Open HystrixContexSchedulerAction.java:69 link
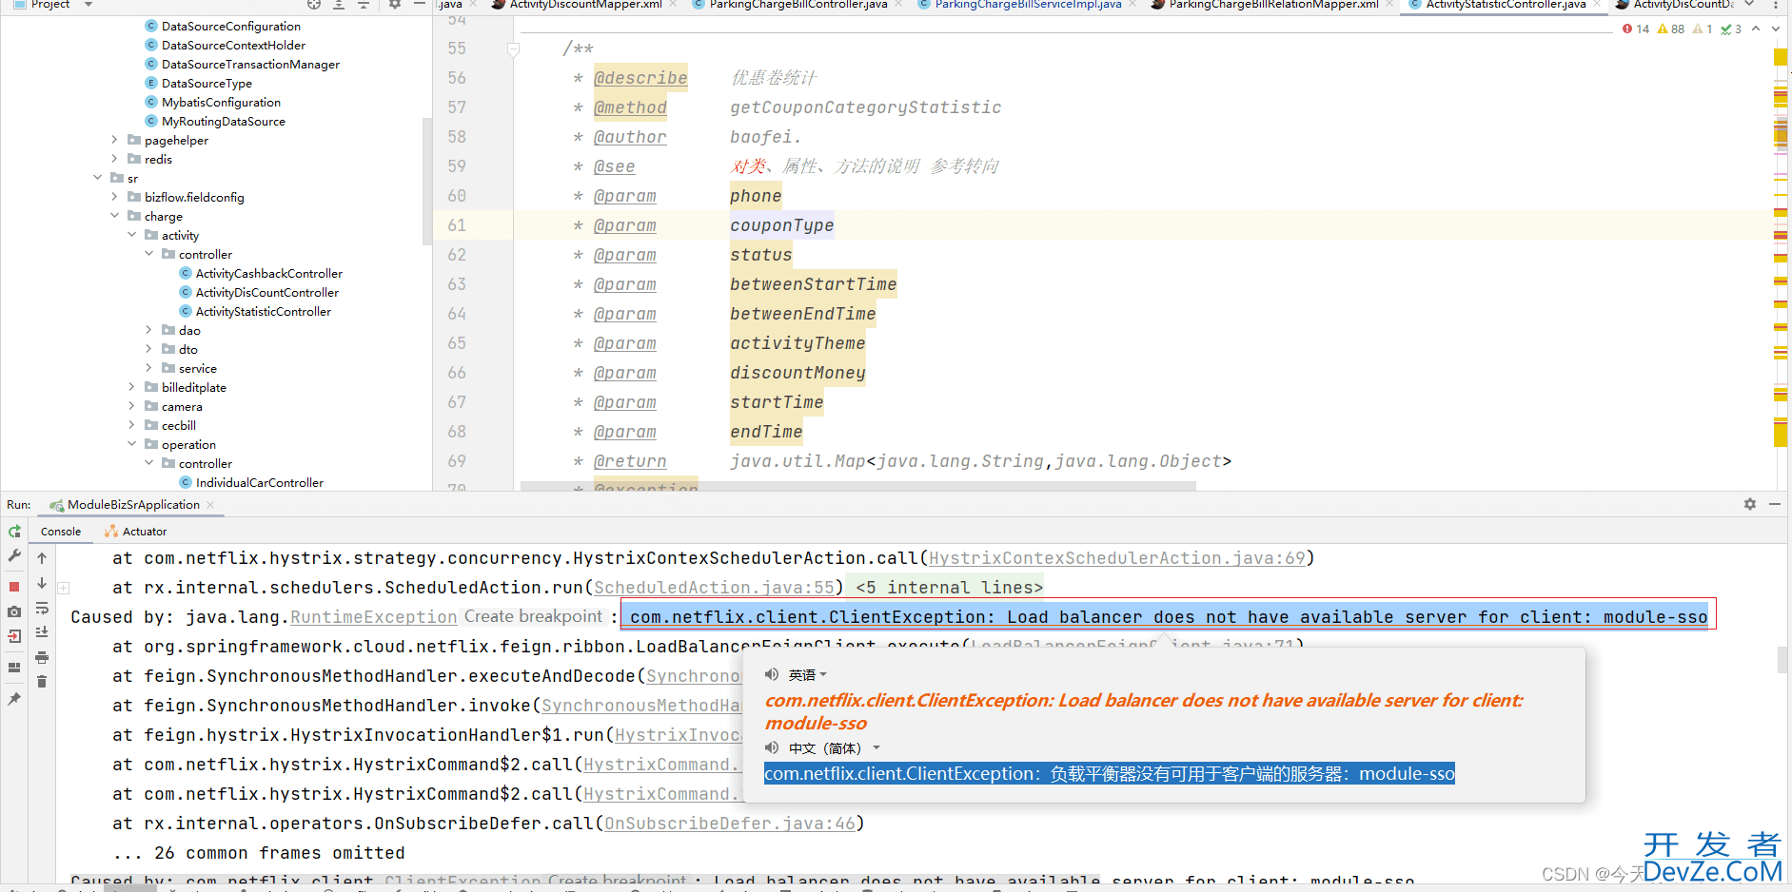Image resolution: width=1792 pixels, height=892 pixels. pyautogui.click(x=1116, y=558)
